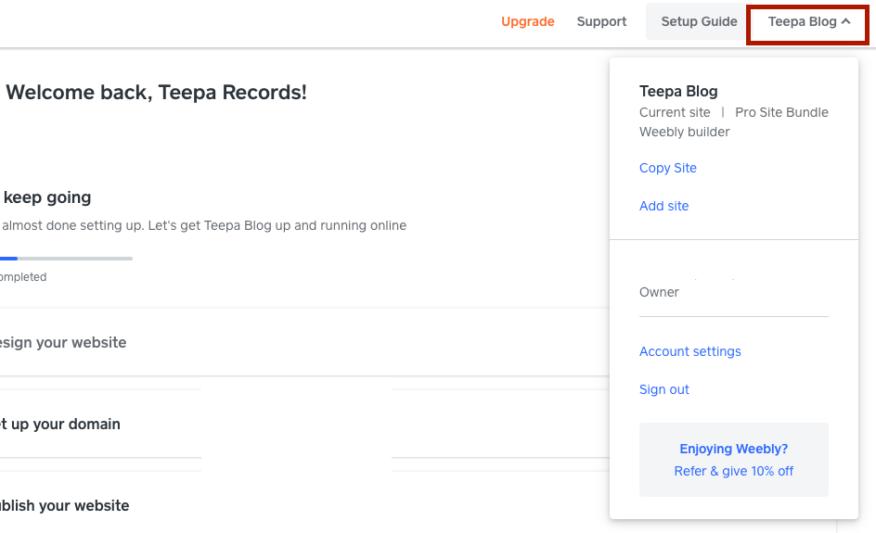
Task: Click the orange Upgrade link
Action: tap(527, 21)
